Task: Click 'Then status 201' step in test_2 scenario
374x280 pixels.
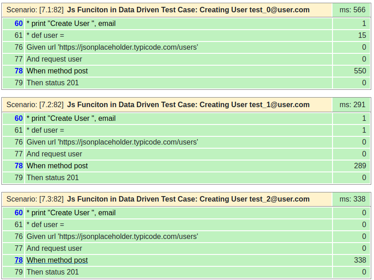Action: coord(52,272)
